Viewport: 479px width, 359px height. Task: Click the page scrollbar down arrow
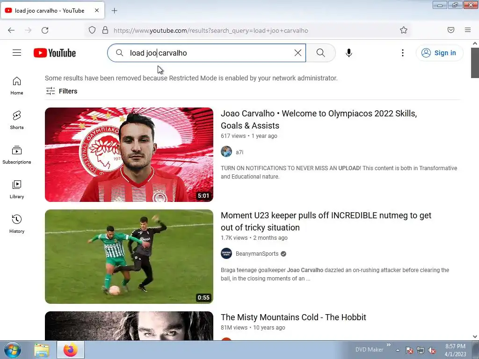475,337
